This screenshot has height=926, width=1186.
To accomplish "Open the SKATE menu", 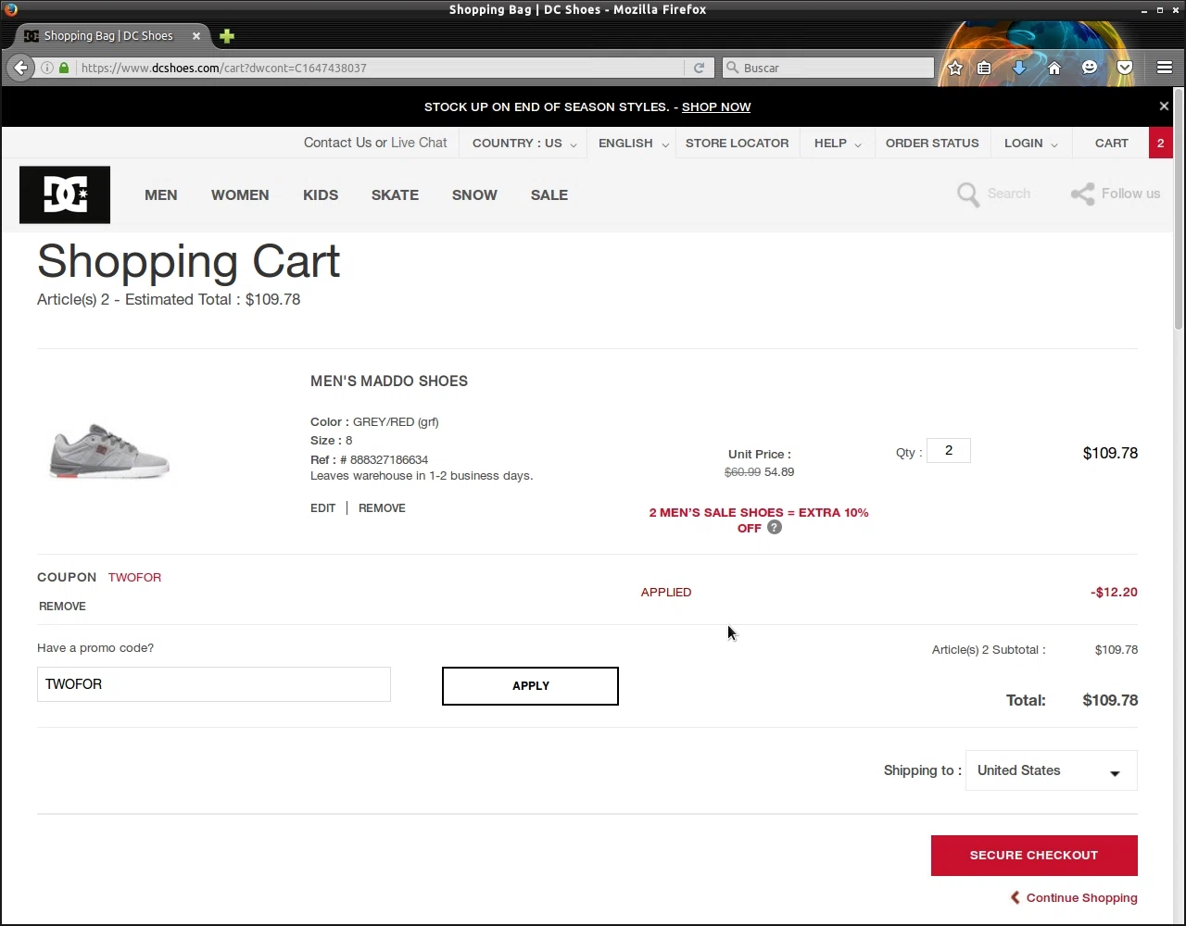I will [395, 194].
